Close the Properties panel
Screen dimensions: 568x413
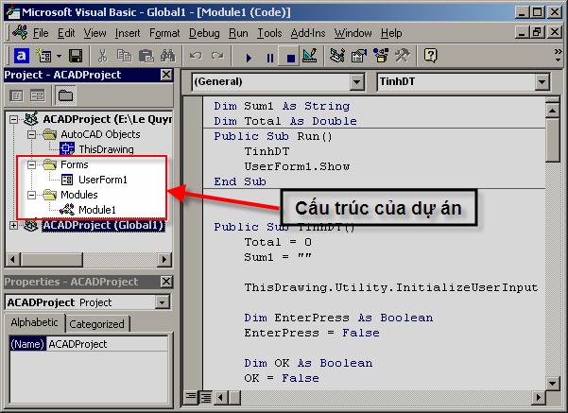point(166,282)
